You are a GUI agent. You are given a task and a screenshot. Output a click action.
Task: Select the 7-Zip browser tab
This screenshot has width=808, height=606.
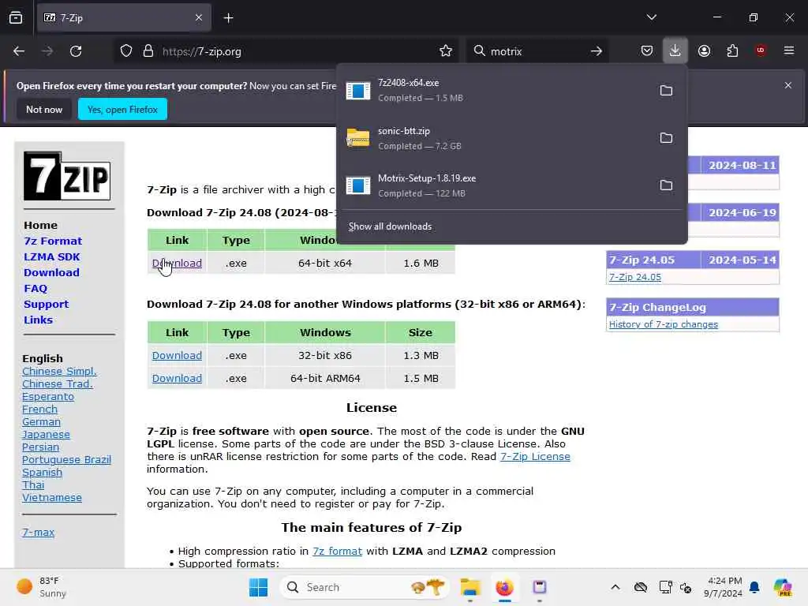(x=124, y=18)
